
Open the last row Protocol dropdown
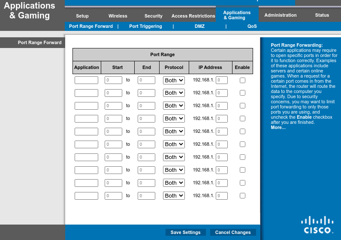click(174, 196)
